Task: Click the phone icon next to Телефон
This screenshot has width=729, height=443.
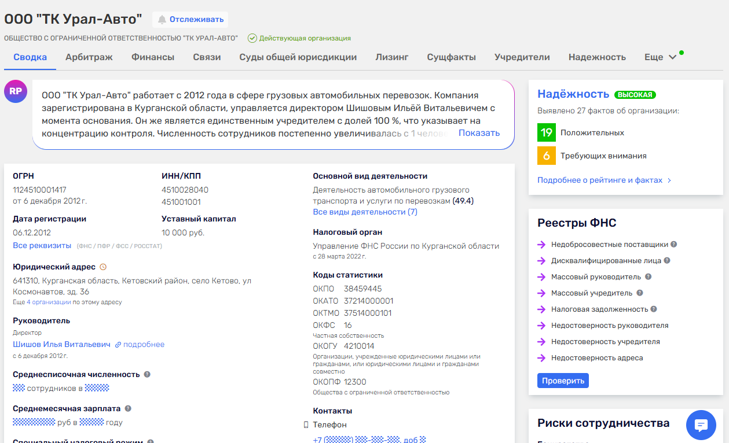Action: click(x=306, y=424)
